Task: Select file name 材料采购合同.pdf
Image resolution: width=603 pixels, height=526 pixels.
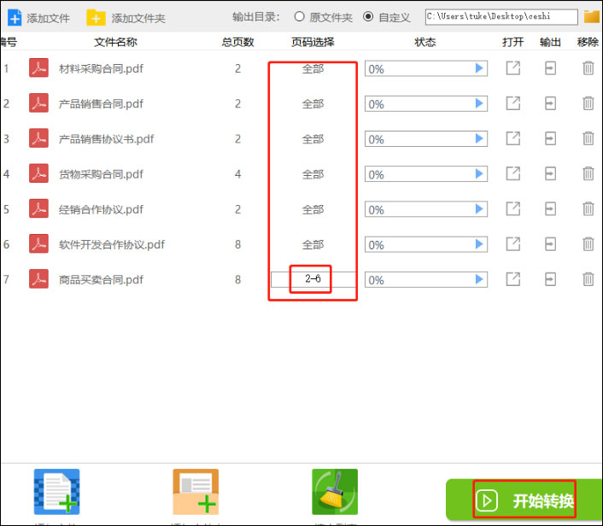Action: tap(101, 69)
